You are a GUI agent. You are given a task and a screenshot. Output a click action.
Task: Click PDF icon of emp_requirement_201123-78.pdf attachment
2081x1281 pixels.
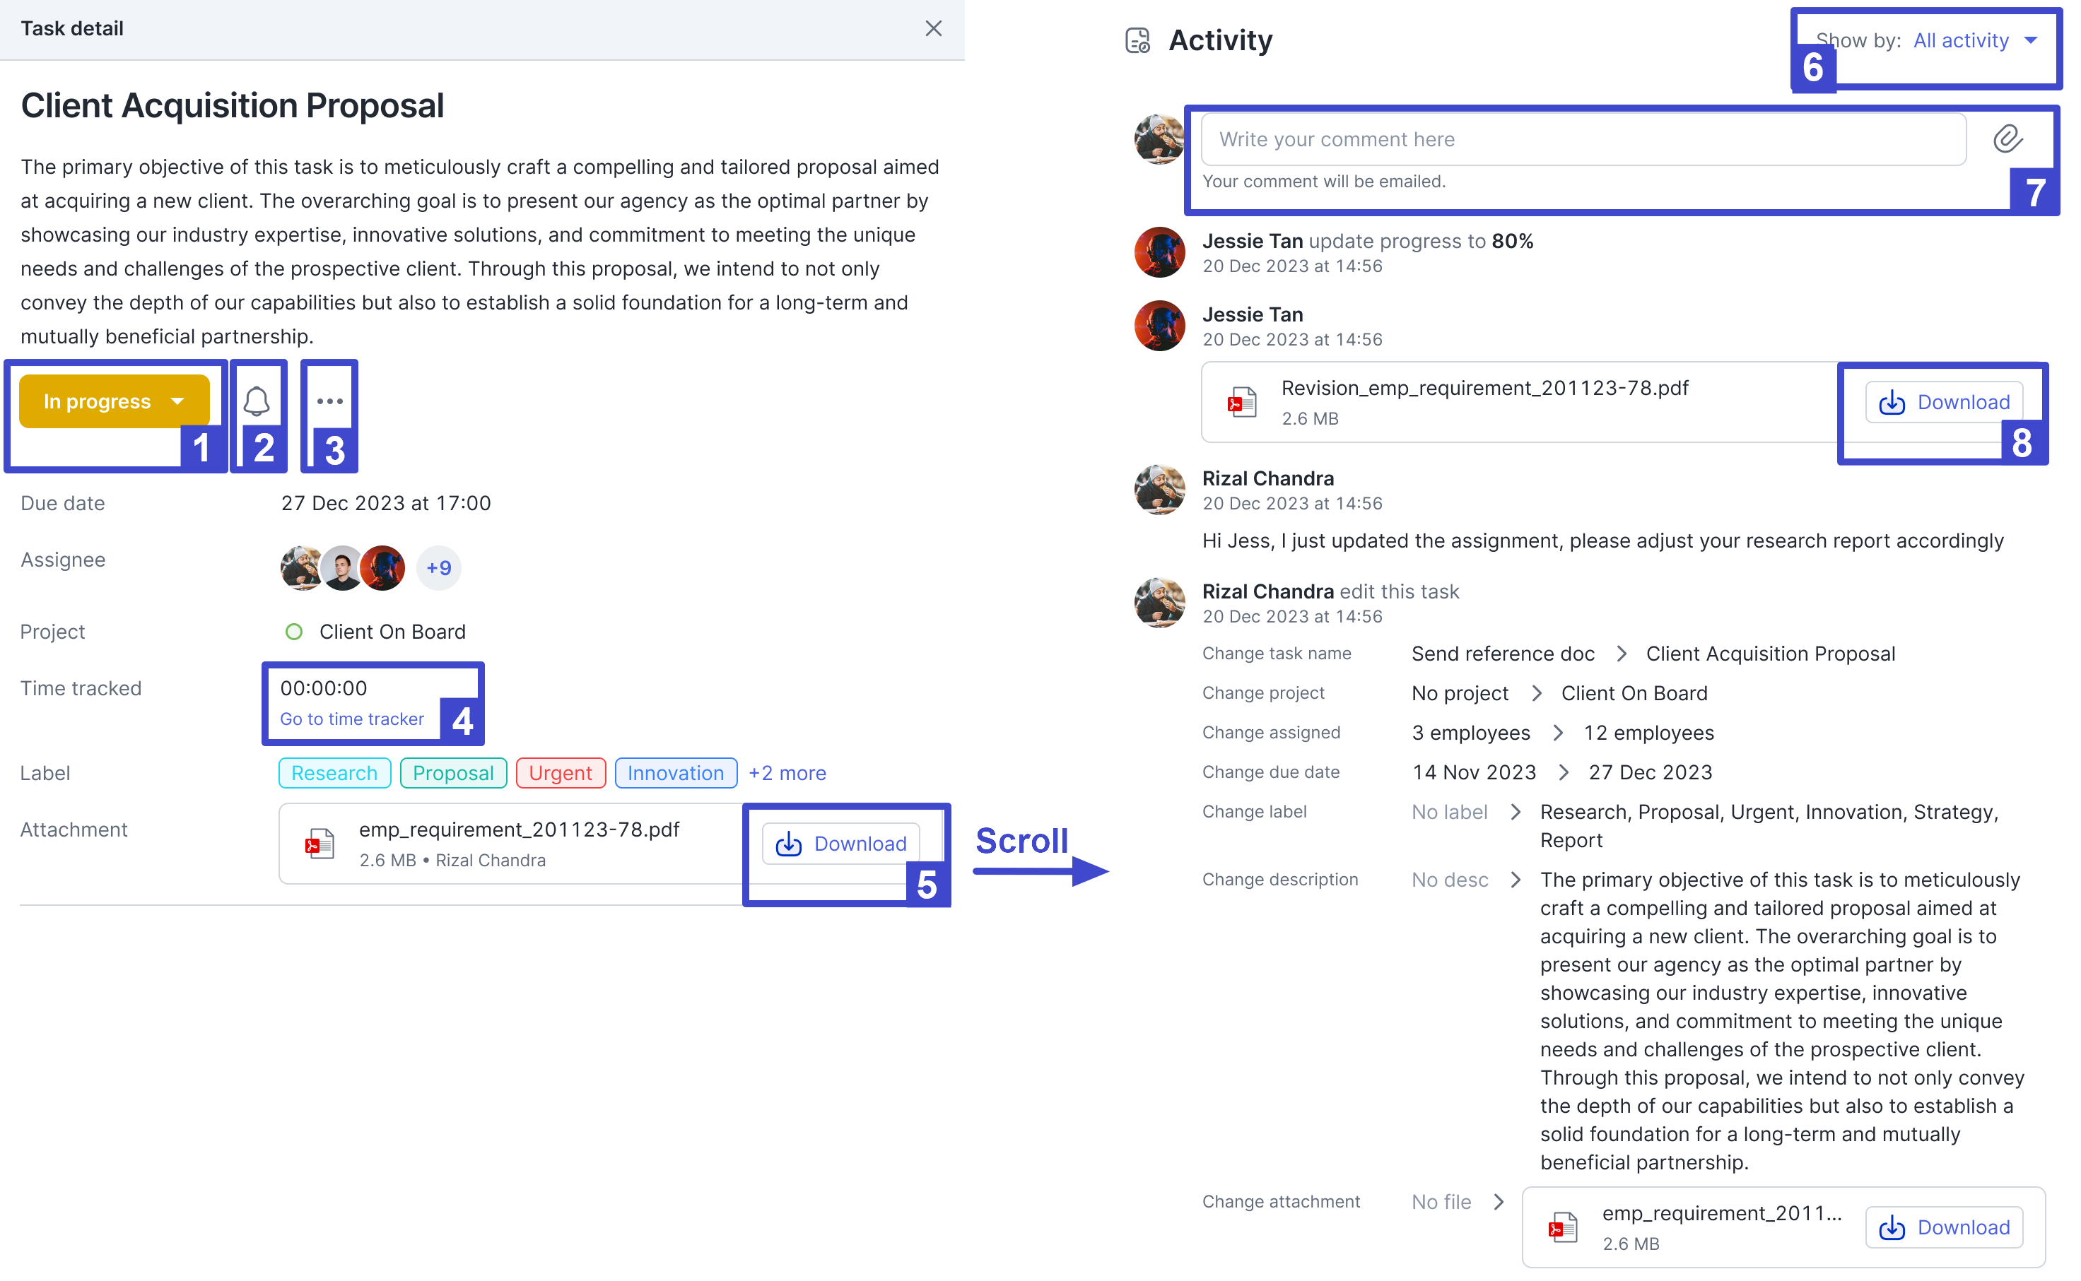pyautogui.click(x=320, y=844)
